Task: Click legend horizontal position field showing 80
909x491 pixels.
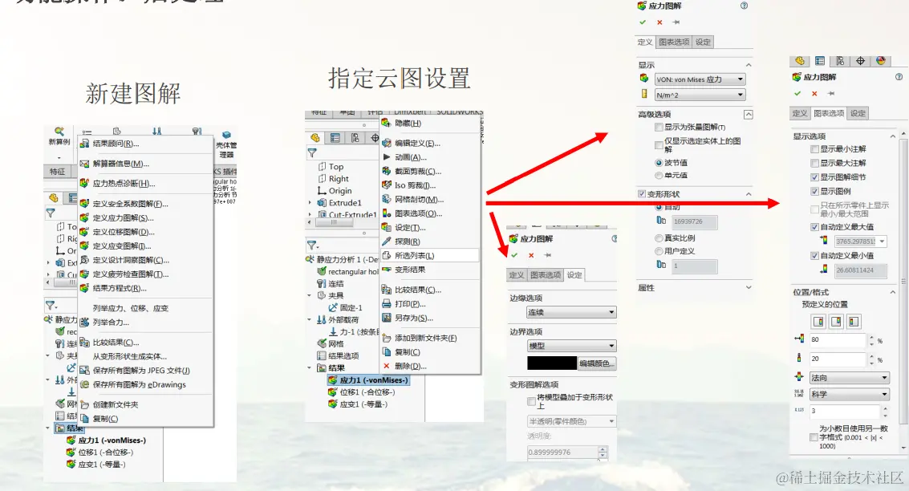Action: (838, 339)
